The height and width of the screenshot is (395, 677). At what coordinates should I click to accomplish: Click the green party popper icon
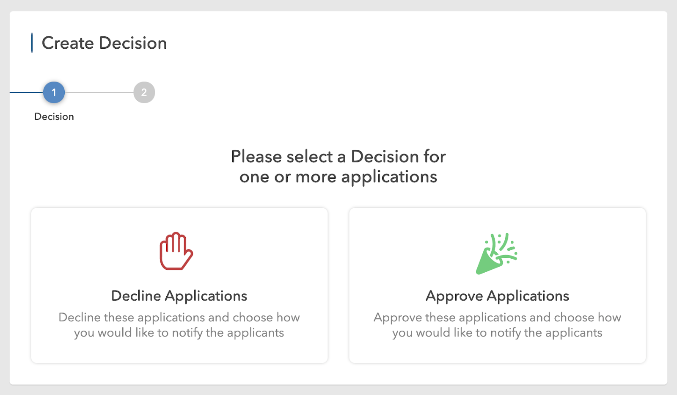497,254
